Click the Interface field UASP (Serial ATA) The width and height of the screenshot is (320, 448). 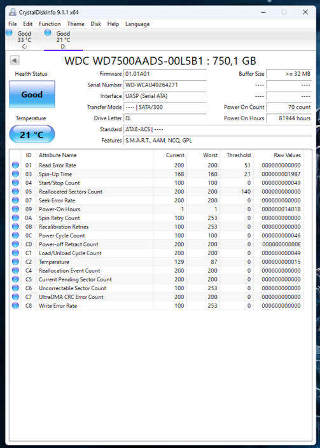pos(165,96)
